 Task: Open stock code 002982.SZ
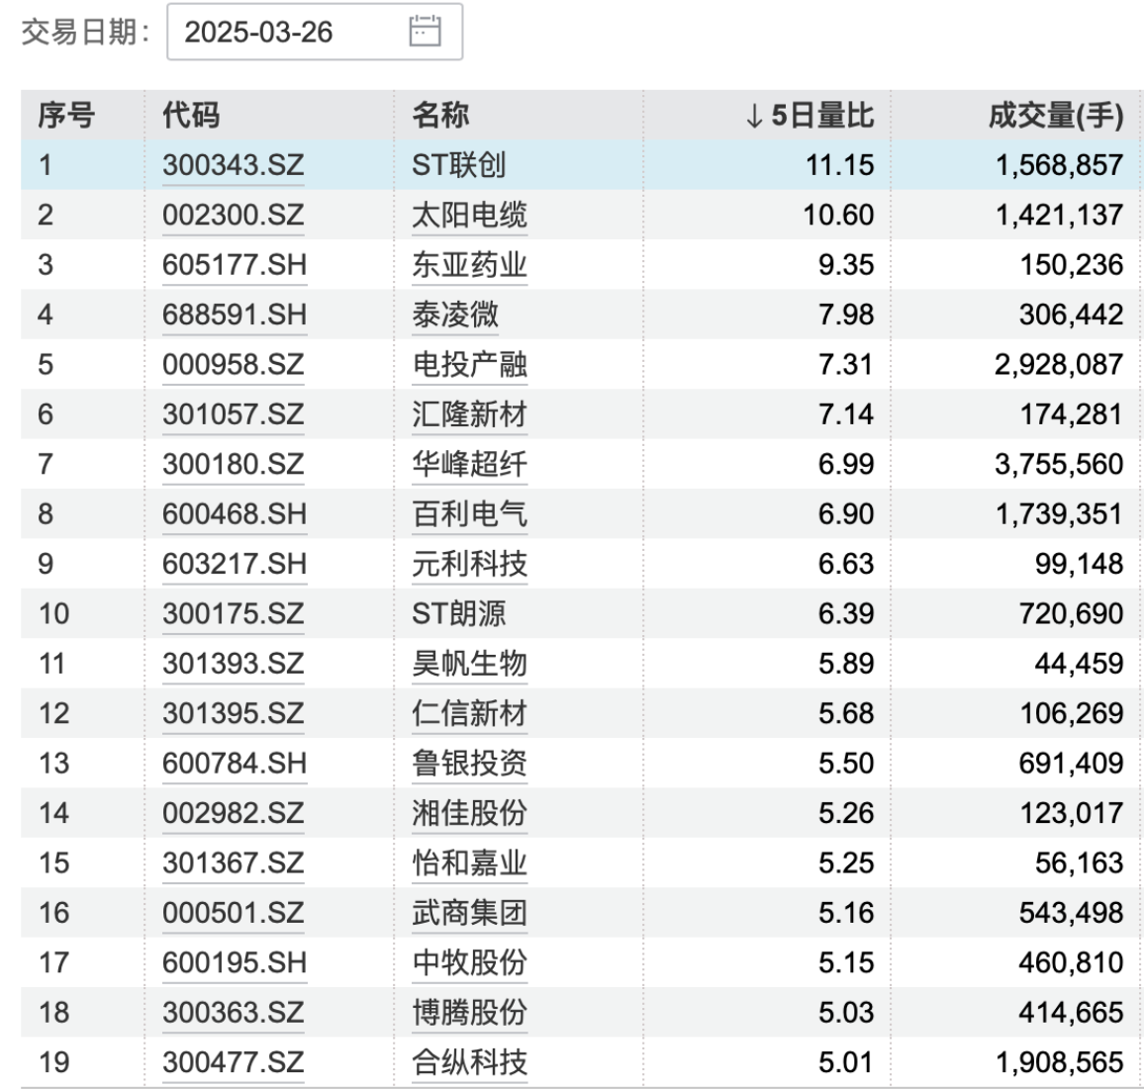click(x=233, y=814)
